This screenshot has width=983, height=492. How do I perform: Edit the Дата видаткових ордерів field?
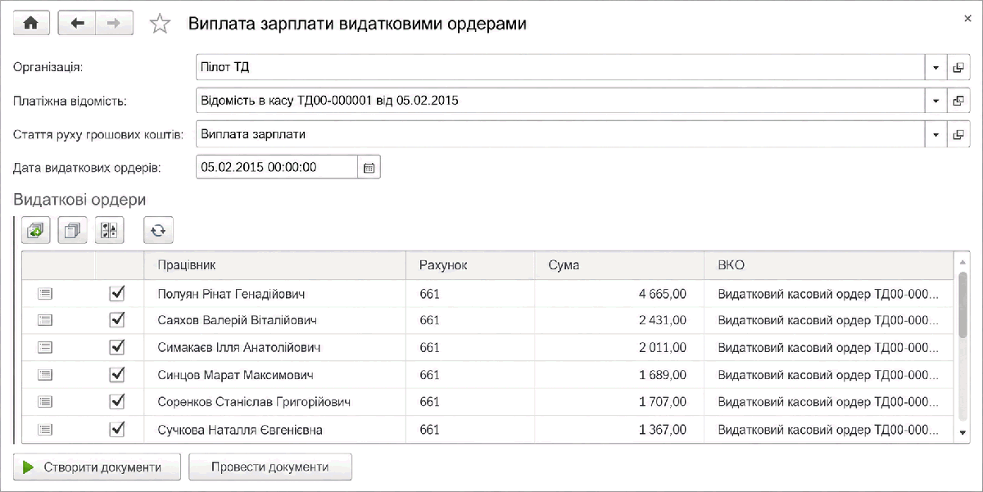point(277,167)
